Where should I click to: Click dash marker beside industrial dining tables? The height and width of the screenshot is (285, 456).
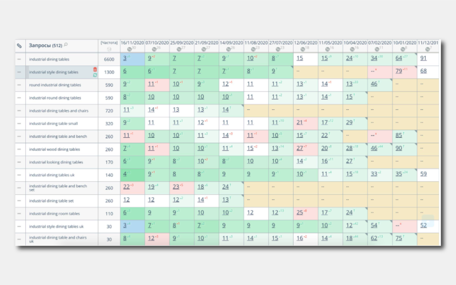pos(19,59)
